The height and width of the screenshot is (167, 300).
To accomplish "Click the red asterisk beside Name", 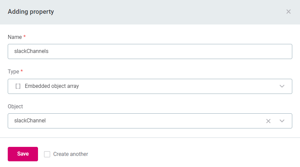I will click(25, 37).
